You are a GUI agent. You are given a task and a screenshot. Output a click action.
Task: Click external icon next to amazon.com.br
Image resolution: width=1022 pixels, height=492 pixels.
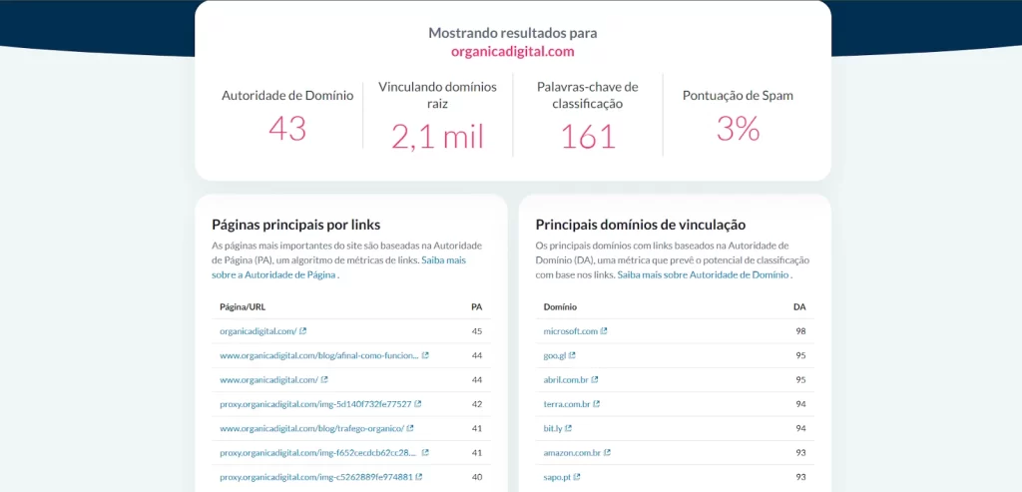[x=608, y=452]
